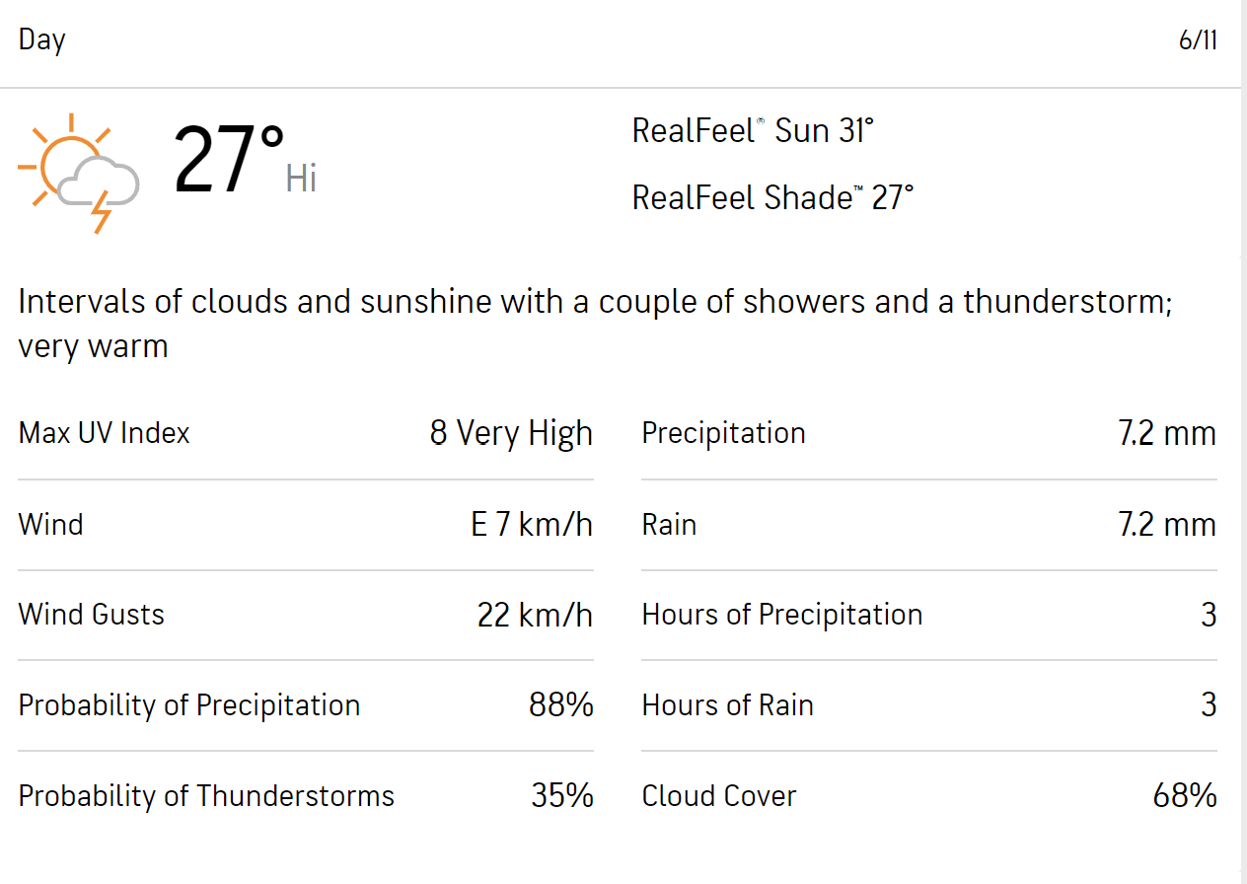Select the Hours of Rain label

[x=727, y=705]
